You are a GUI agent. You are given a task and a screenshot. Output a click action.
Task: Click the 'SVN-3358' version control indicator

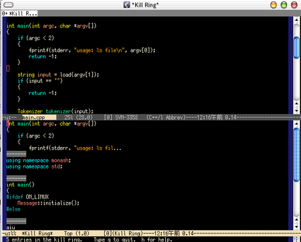pos(126,118)
